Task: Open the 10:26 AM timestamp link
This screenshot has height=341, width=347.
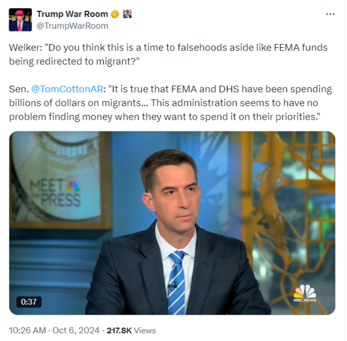Action: click(28, 330)
